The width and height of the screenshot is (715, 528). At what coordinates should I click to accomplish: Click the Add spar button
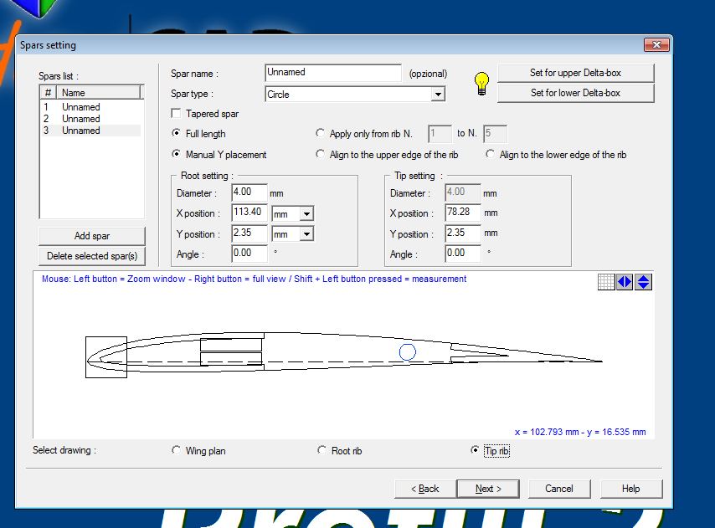click(x=91, y=236)
